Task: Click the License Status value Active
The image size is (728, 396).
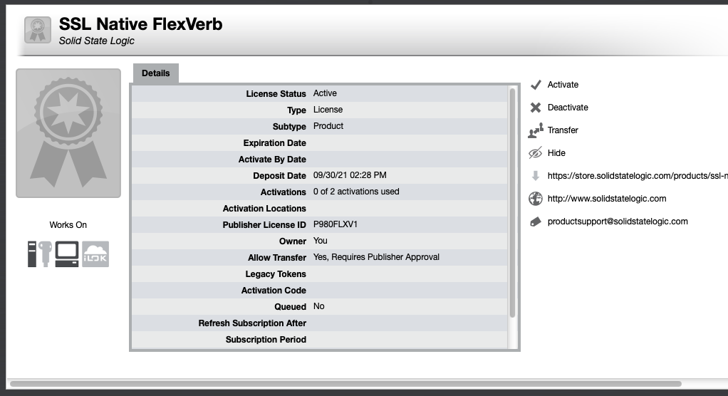Action: pyautogui.click(x=325, y=93)
